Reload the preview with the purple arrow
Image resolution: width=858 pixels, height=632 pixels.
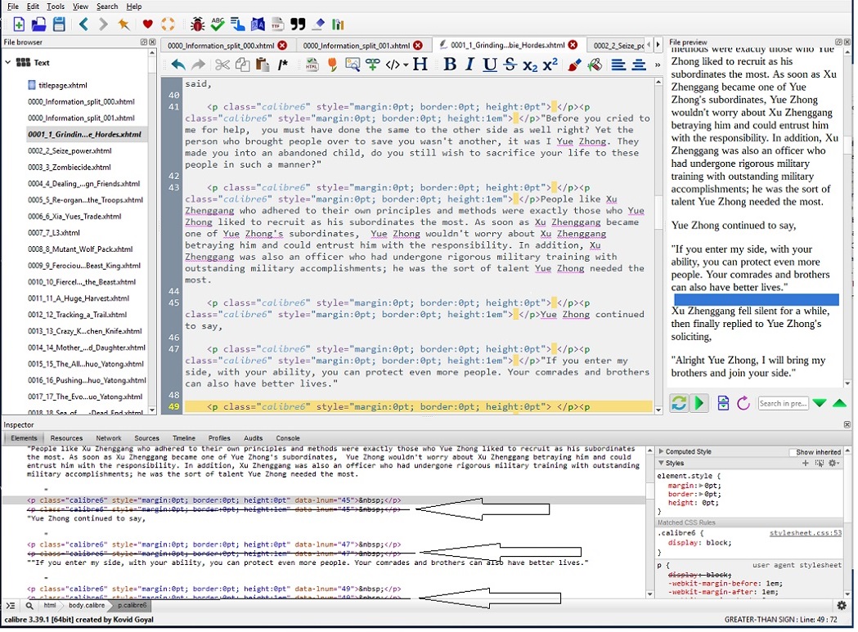tap(743, 402)
